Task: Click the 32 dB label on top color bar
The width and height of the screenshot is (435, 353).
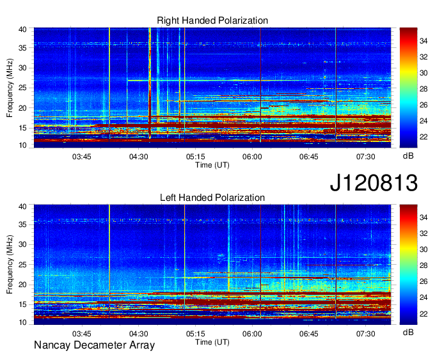Action: click(423, 57)
